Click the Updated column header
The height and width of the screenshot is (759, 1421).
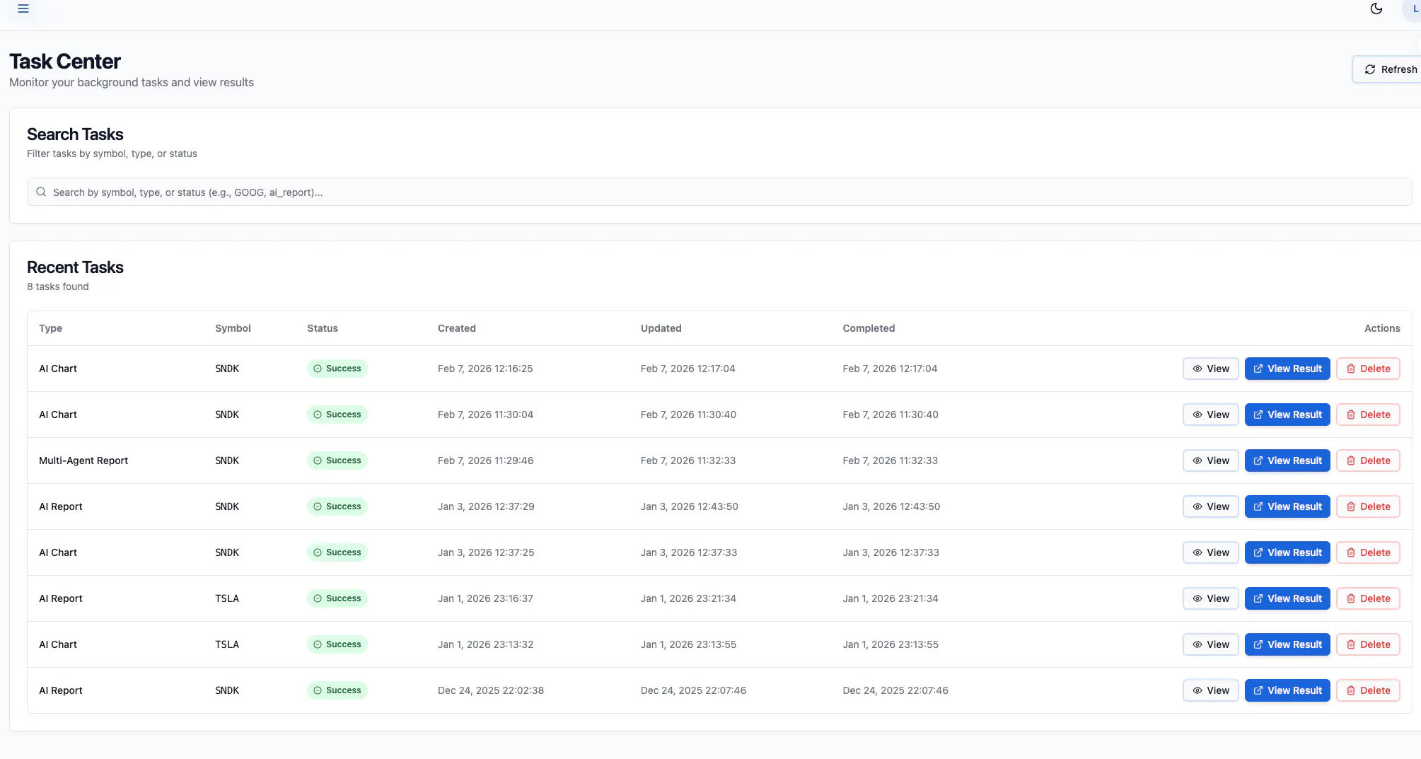pos(661,328)
